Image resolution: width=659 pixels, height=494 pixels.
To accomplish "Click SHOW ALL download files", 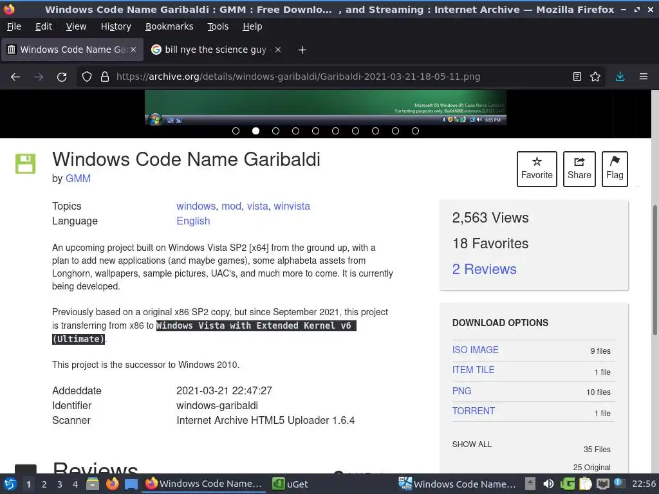I will [472, 444].
